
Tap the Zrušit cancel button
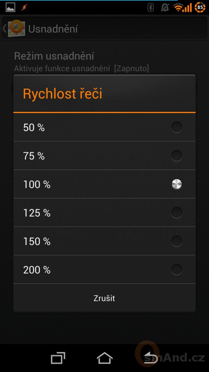click(104, 298)
